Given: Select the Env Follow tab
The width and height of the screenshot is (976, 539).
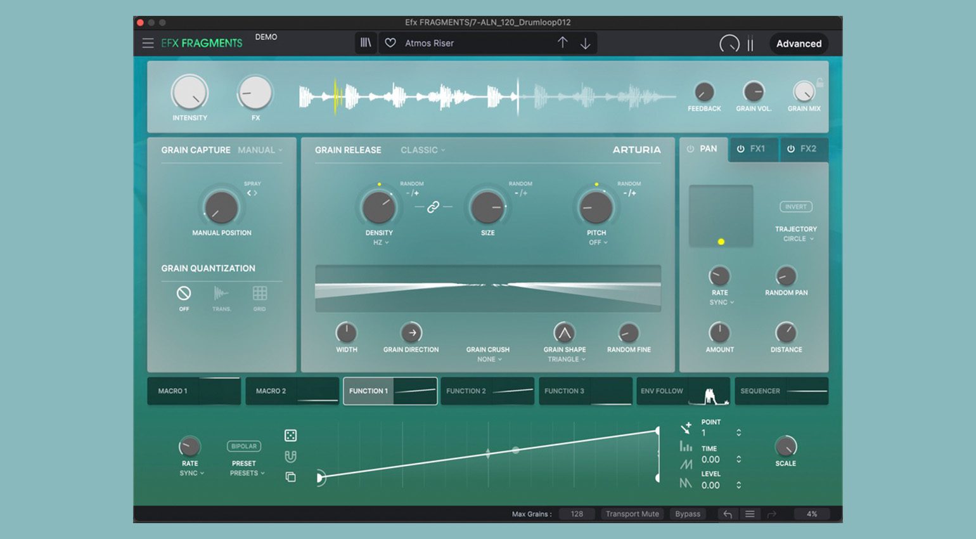Looking at the screenshot, I should coord(683,391).
